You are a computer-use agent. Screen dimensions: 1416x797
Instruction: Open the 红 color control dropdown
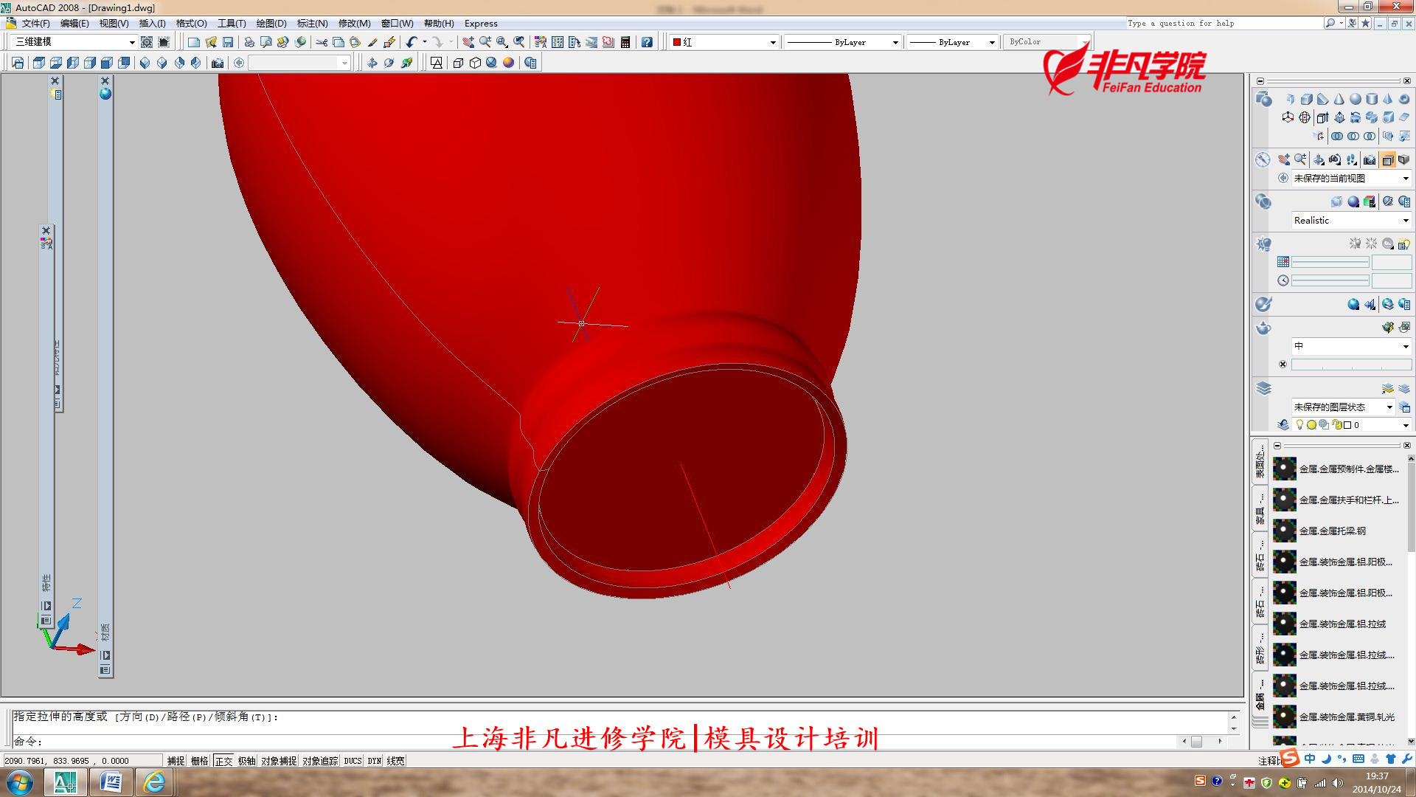tap(723, 42)
